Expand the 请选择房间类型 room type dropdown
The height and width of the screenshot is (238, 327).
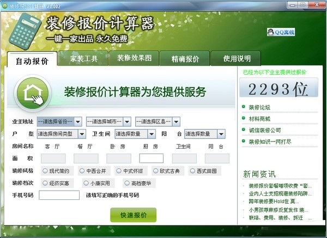[x=61, y=134]
